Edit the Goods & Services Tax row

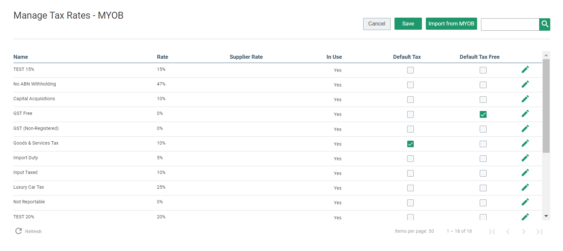click(x=525, y=143)
